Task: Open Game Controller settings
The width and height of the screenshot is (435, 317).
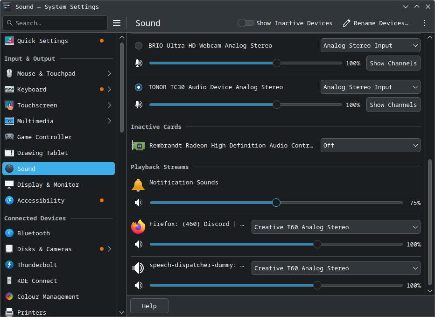Action: (x=58, y=137)
